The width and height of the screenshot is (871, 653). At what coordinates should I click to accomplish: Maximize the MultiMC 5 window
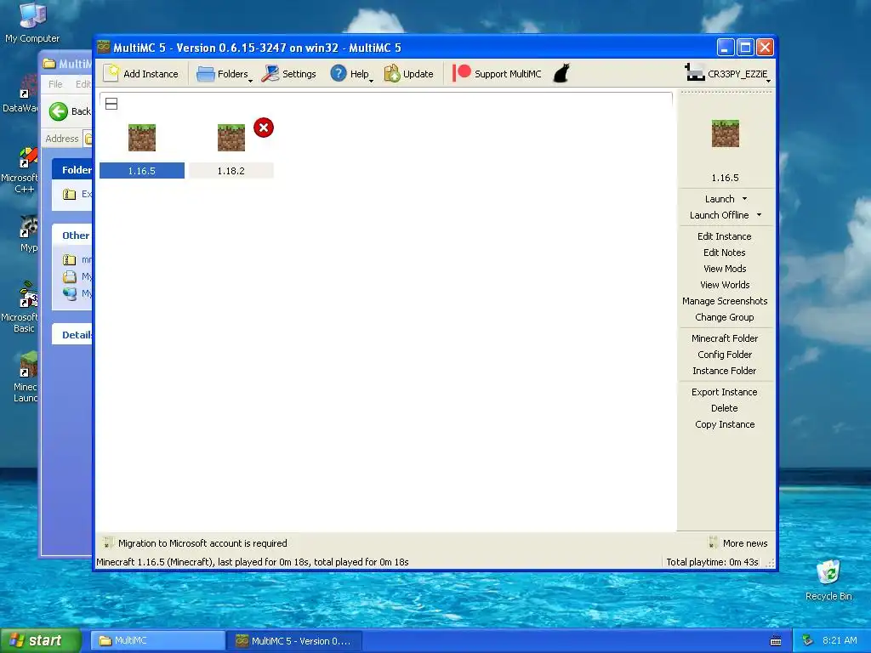point(745,48)
